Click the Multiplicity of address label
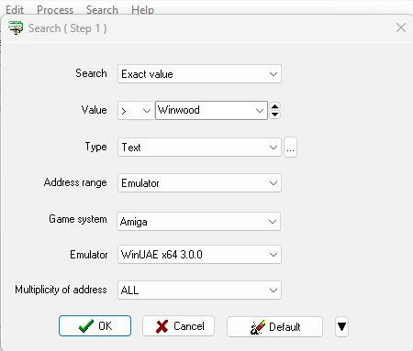The width and height of the screenshot is (413, 351). point(61,290)
